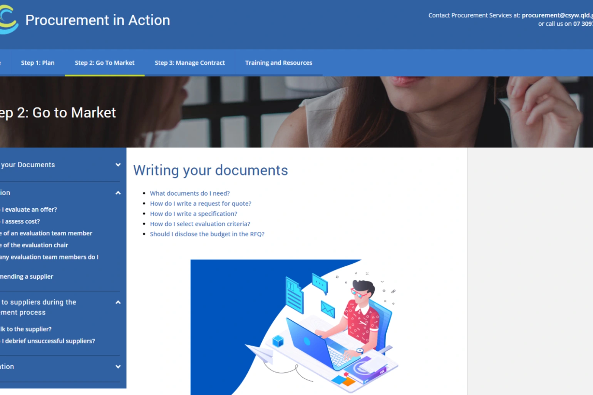Click the procurement@csyw email address
The width and height of the screenshot is (593, 395).
557,15
